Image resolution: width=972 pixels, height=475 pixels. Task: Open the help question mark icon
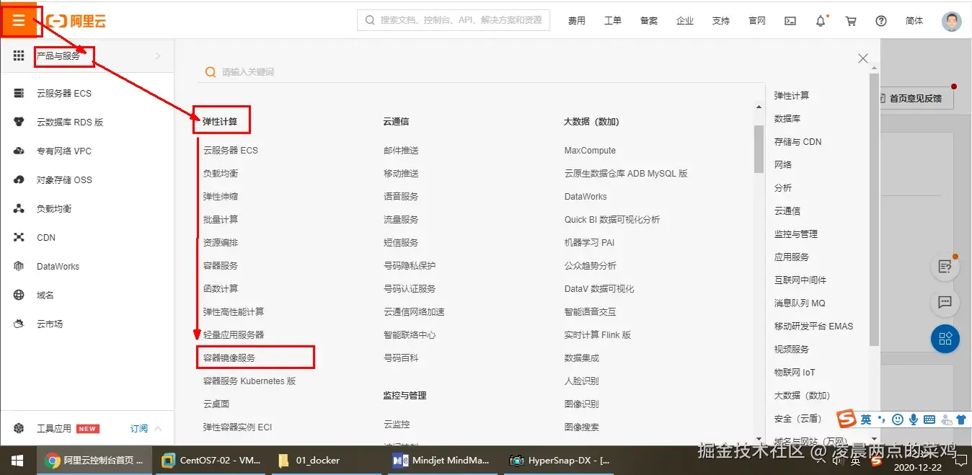[881, 21]
